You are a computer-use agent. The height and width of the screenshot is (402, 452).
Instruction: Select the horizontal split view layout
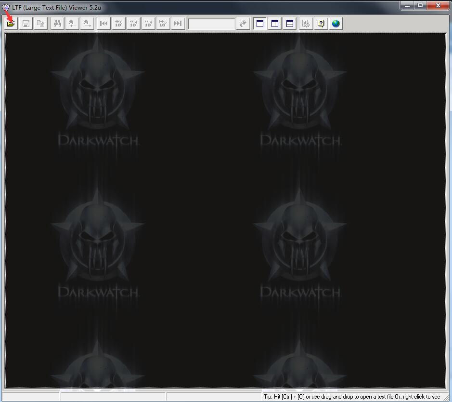[290, 23]
